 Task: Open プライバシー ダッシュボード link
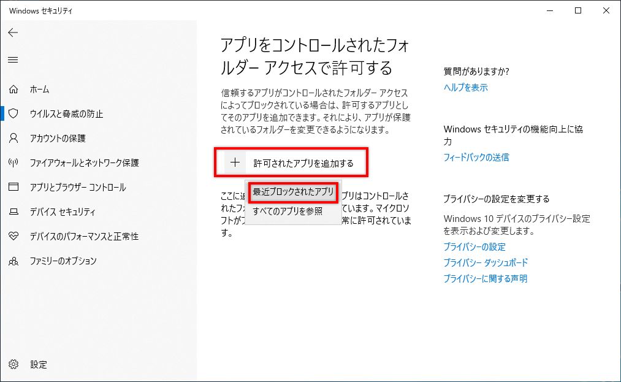pyautogui.click(x=486, y=262)
